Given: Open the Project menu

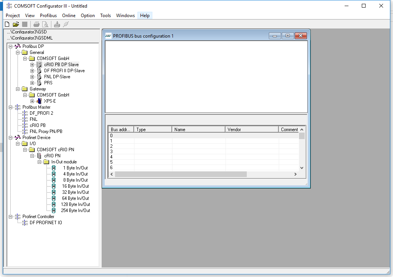Looking at the screenshot, I should pos(13,16).
